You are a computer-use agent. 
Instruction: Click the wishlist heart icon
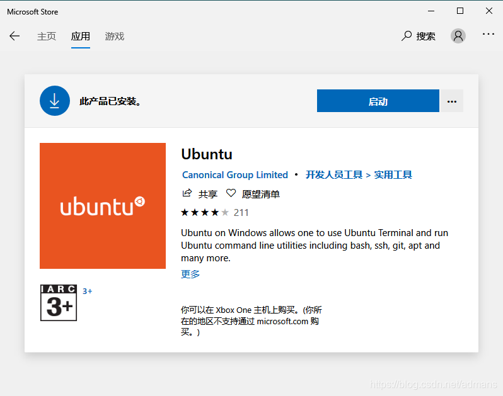click(x=231, y=193)
